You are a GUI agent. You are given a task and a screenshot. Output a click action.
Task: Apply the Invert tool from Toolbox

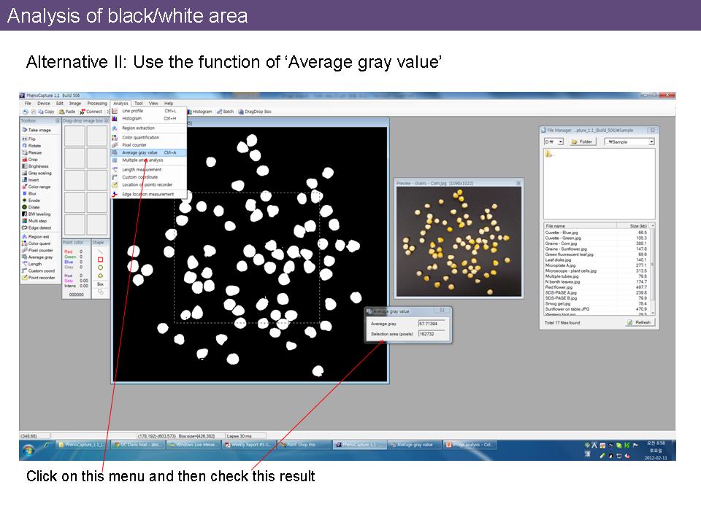pyautogui.click(x=33, y=179)
